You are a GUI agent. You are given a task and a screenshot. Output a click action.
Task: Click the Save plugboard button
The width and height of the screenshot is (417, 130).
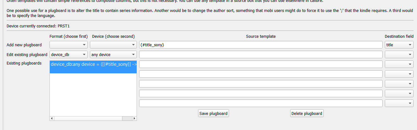point(214,113)
